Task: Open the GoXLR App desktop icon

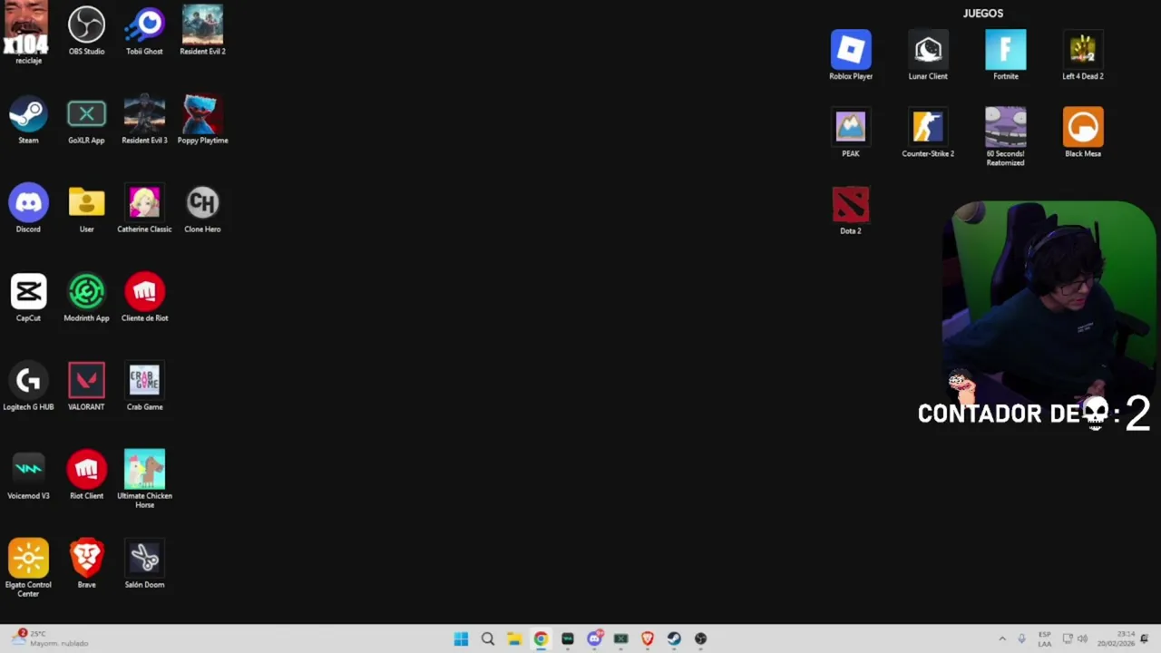Action: 86,120
